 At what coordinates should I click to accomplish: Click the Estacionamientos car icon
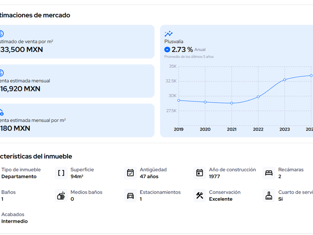pos(130,195)
